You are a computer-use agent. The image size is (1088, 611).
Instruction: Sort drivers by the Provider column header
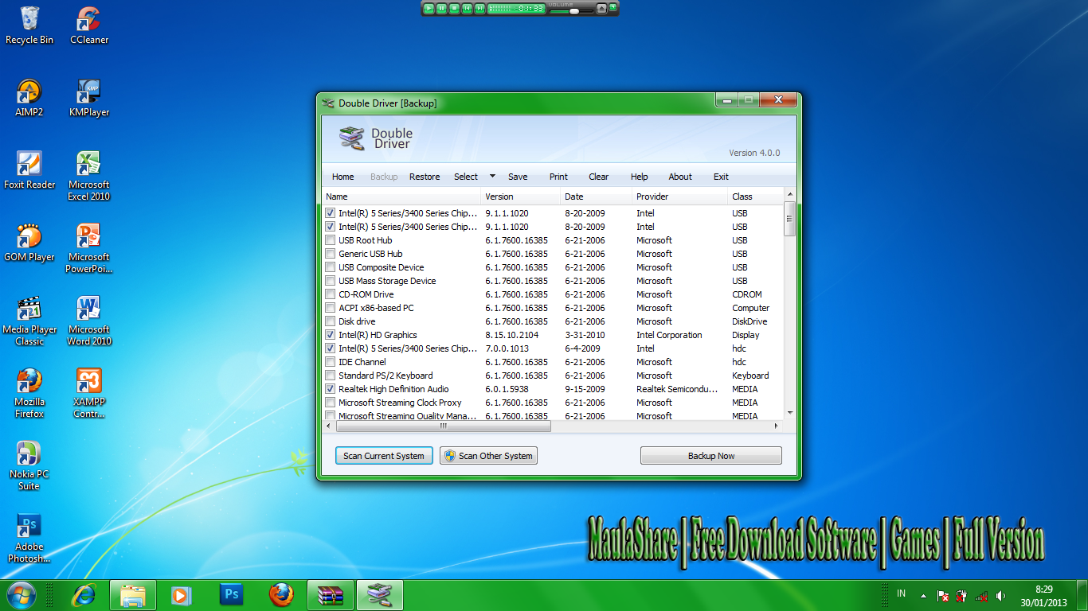tap(681, 197)
